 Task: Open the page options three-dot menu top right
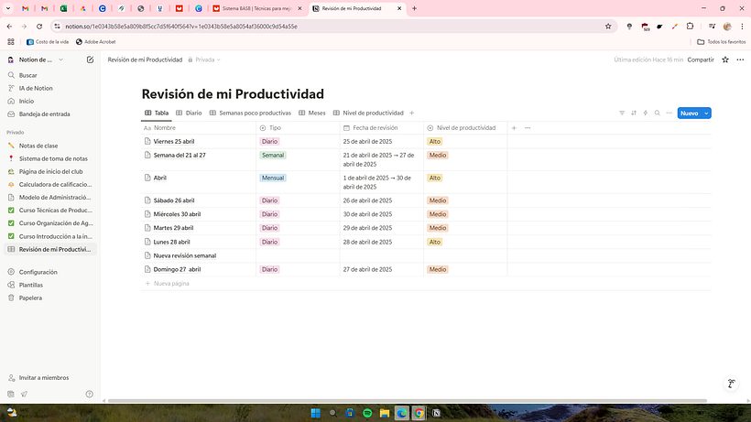tap(738, 60)
